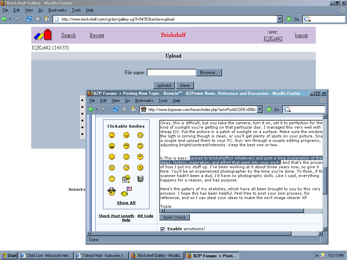This screenshot has width=347, height=260.
Task: Click horizontal scrollbar of post text area
Action: click(x=234, y=211)
